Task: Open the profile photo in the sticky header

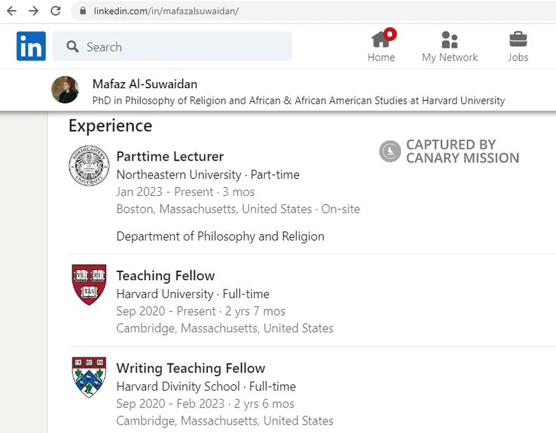Action: tap(65, 90)
